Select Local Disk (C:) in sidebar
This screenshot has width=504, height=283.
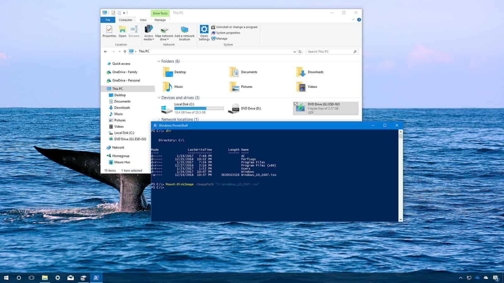[121, 133]
